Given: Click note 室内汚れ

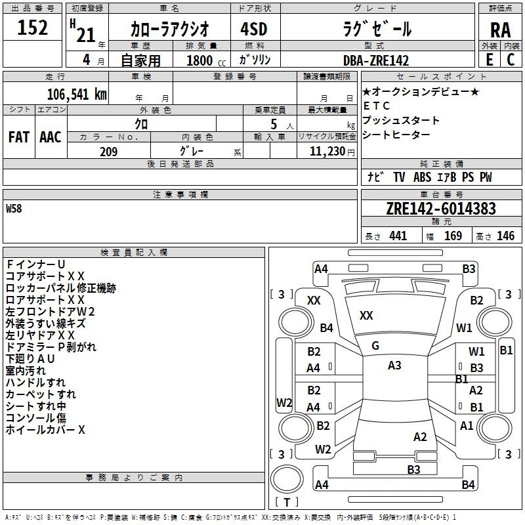Looking at the screenshot, I should pos(26,371).
